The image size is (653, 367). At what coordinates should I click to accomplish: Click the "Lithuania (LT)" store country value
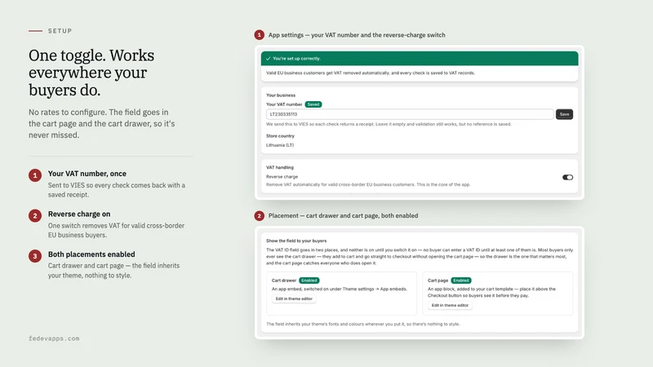[x=280, y=145]
